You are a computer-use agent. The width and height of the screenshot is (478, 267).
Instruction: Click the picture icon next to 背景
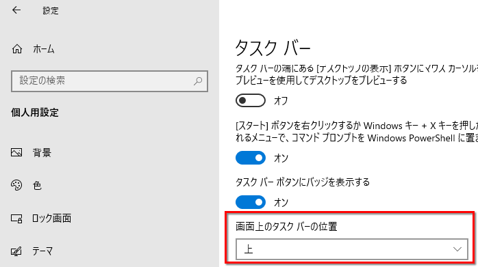(16, 152)
